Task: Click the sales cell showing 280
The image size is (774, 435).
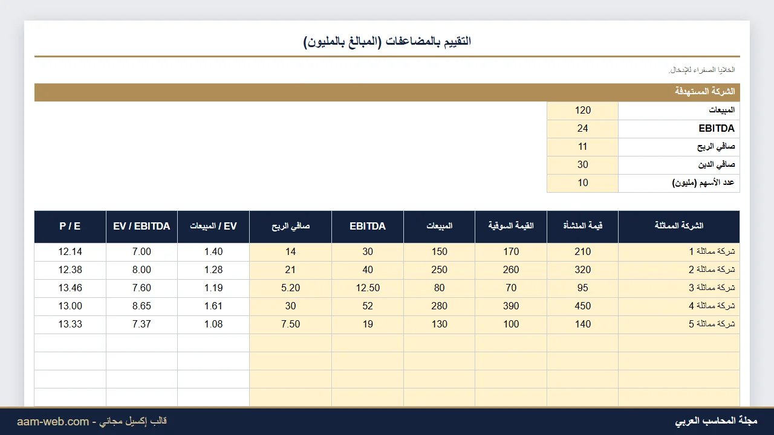Action: (x=440, y=306)
